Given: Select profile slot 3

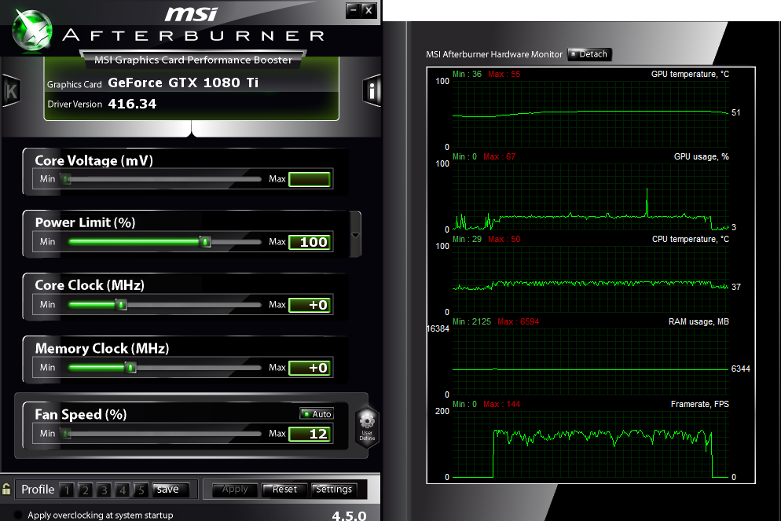Looking at the screenshot, I should point(104,490).
